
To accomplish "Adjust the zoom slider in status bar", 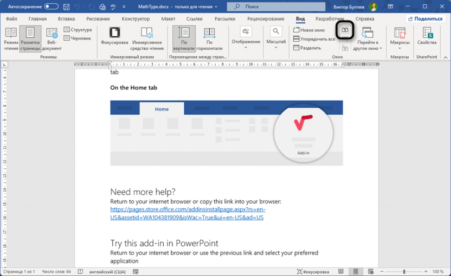I will pyautogui.click(x=404, y=271).
